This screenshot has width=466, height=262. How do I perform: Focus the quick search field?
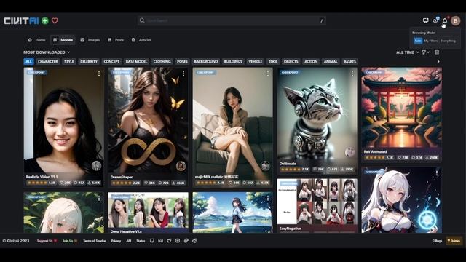[232, 20]
